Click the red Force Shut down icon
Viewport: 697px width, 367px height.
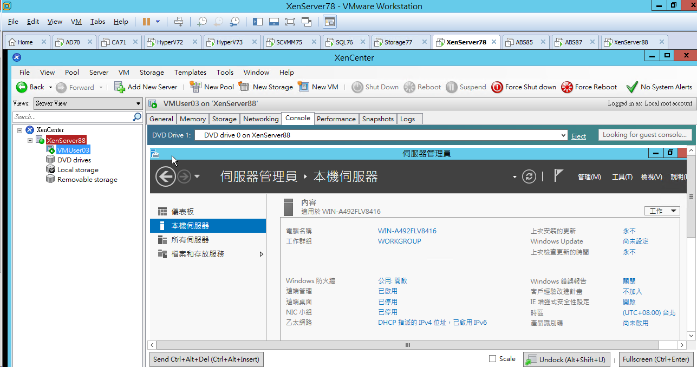497,87
